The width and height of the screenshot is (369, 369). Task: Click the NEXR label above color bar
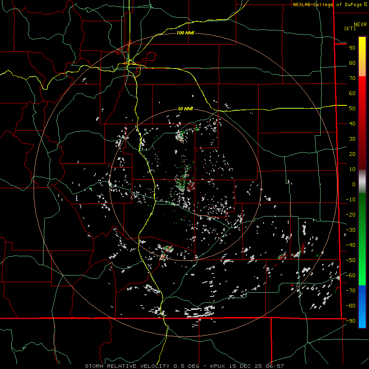[360, 25]
